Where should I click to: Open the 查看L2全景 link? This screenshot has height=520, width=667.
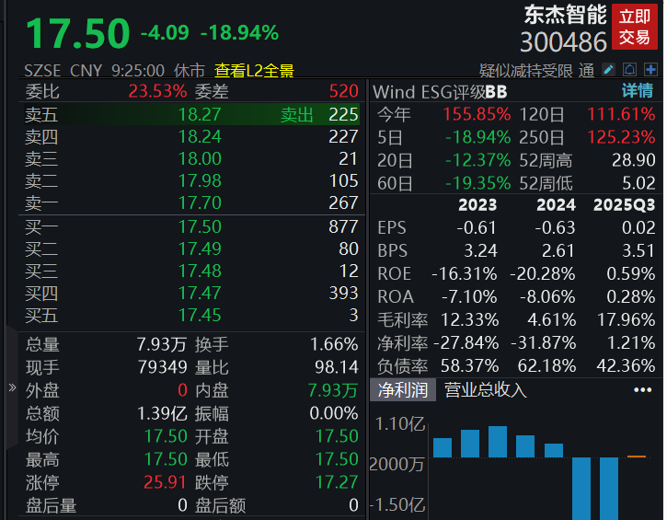pyautogui.click(x=255, y=70)
